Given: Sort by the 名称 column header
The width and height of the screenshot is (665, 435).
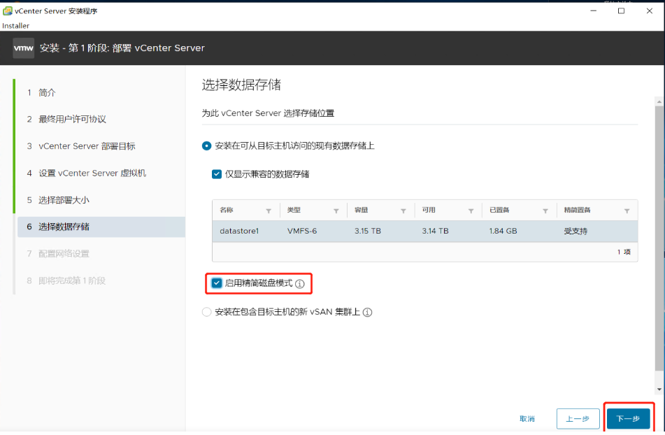Looking at the screenshot, I should coord(227,210).
